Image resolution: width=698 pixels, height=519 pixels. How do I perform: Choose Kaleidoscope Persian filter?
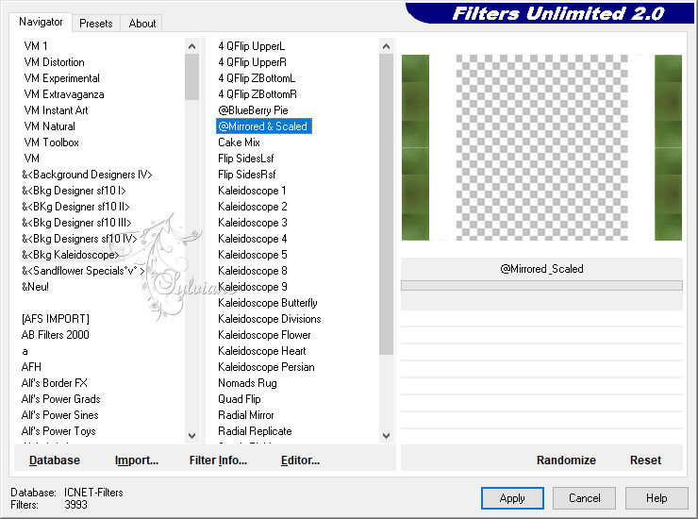click(x=266, y=367)
